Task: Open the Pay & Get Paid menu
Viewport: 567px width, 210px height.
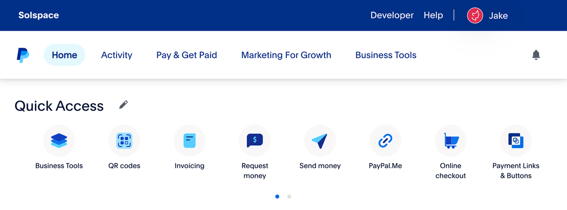Action: [187, 55]
